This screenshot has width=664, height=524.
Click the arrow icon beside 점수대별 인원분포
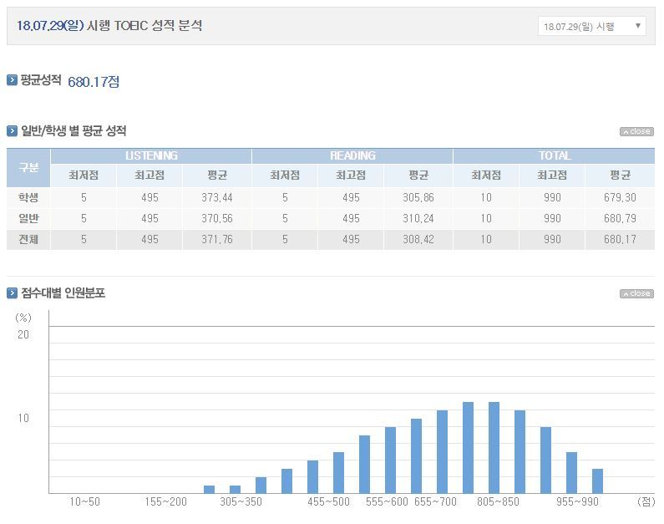12,293
